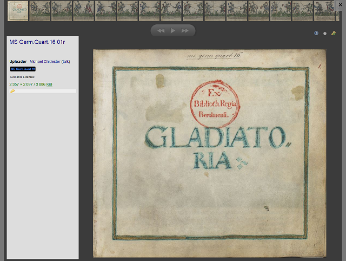346x261 pixels.
Task: Start the slideshow with the play button
Action: [x=173, y=31]
